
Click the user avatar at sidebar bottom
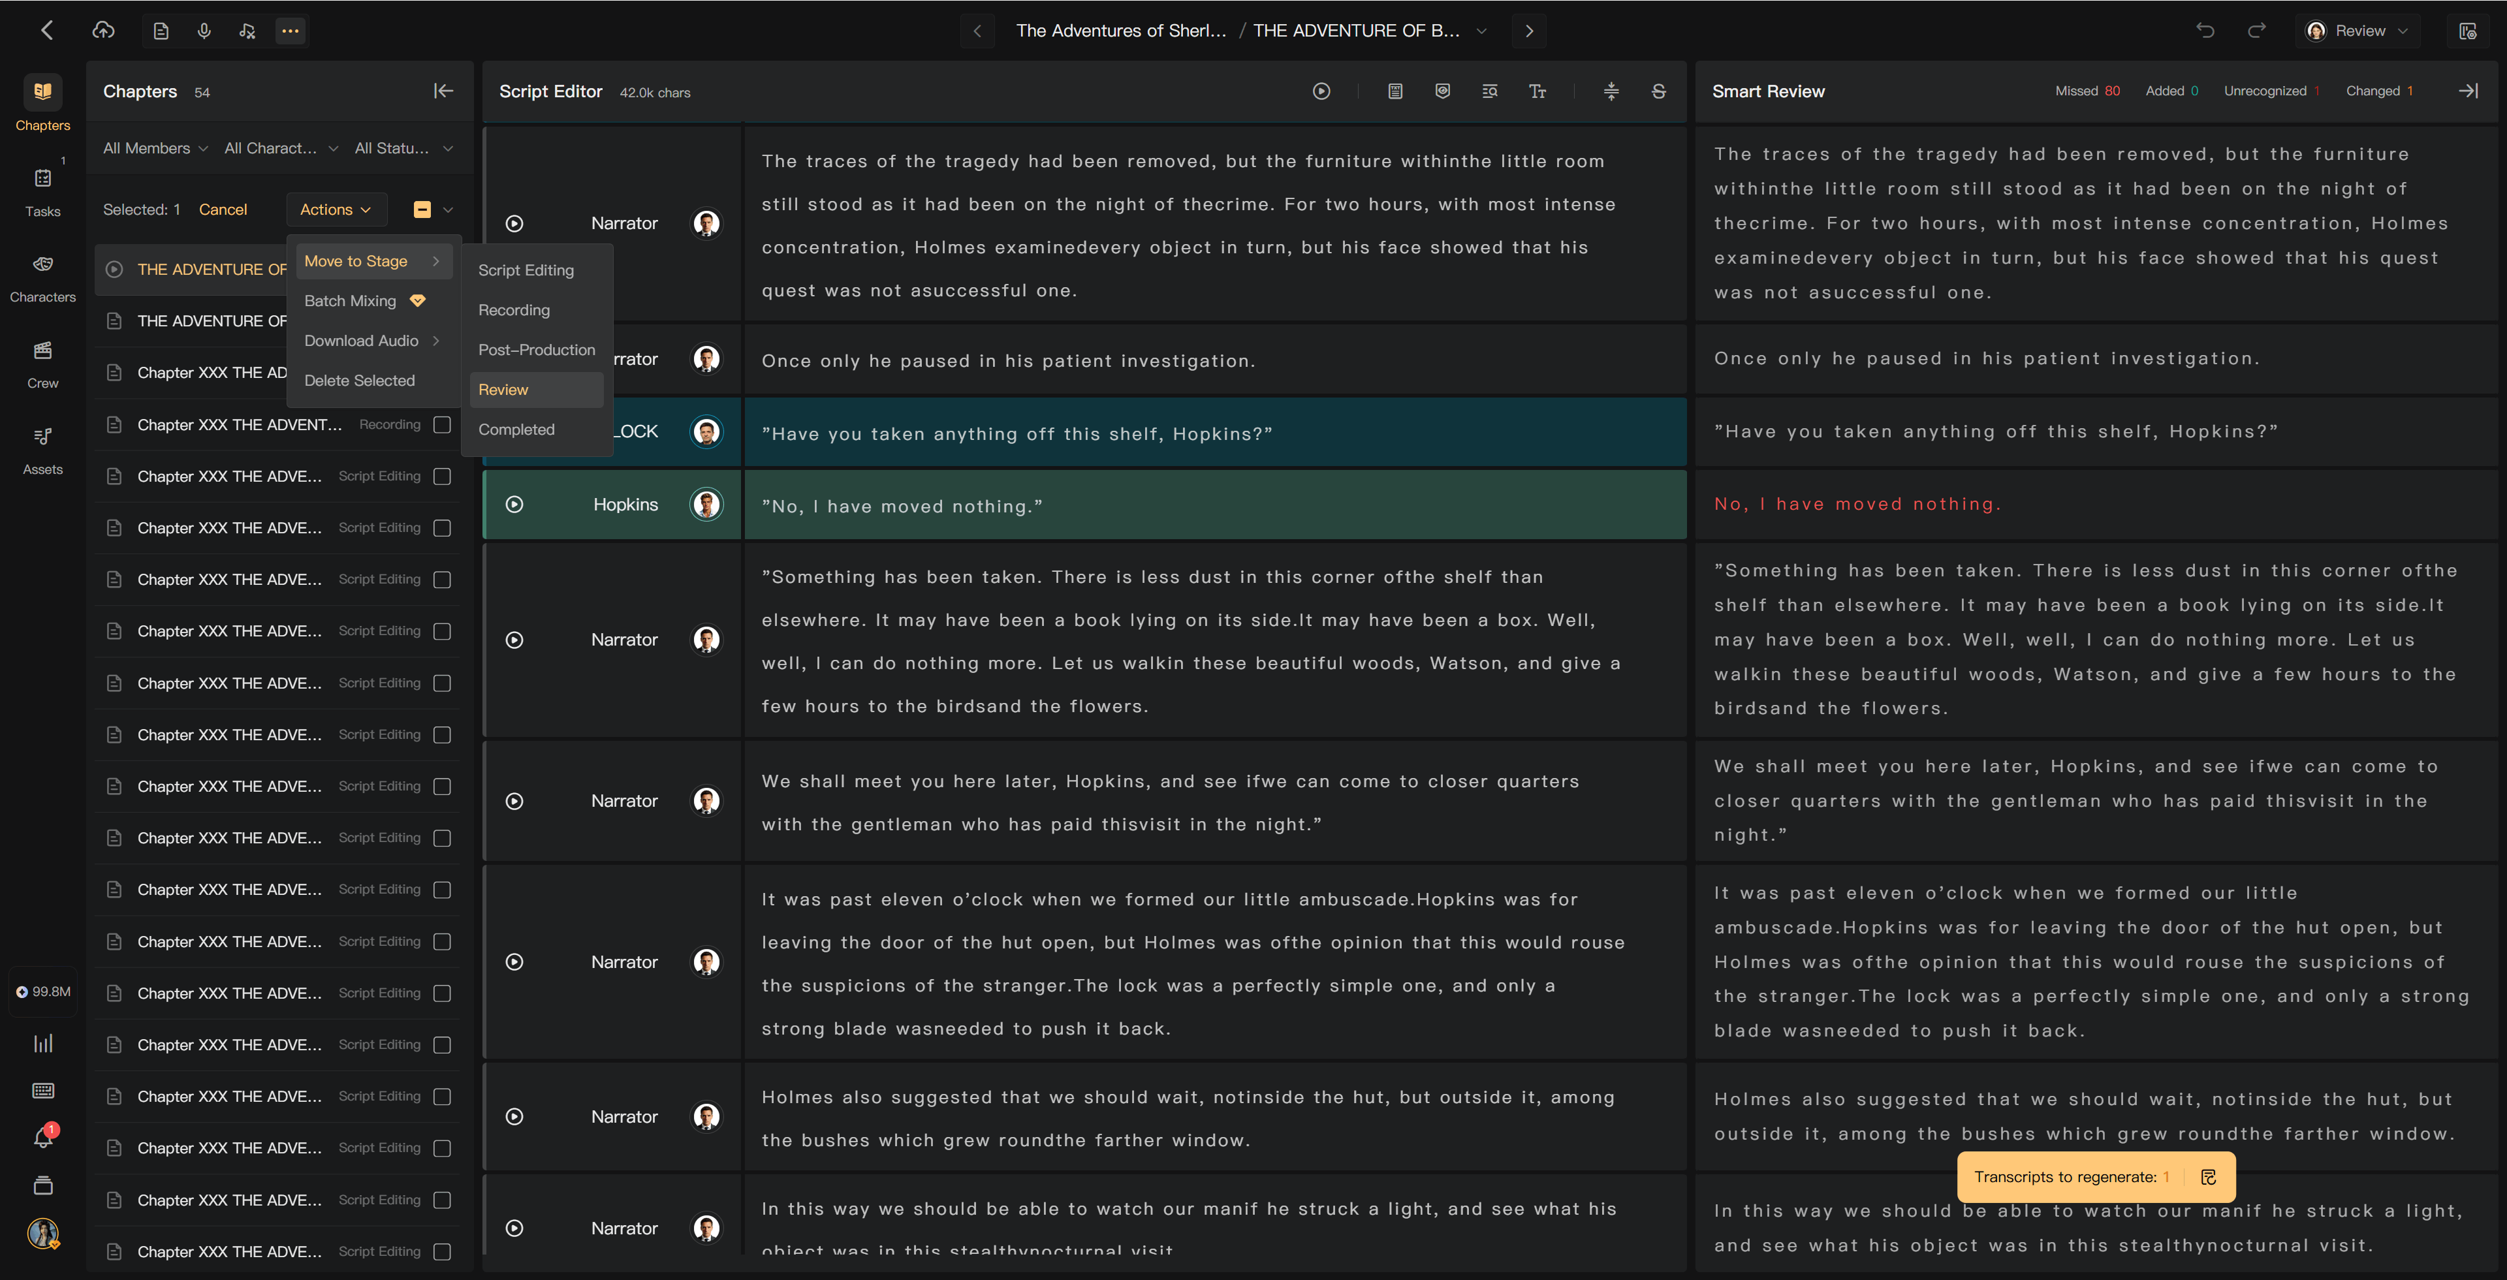pos(43,1233)
